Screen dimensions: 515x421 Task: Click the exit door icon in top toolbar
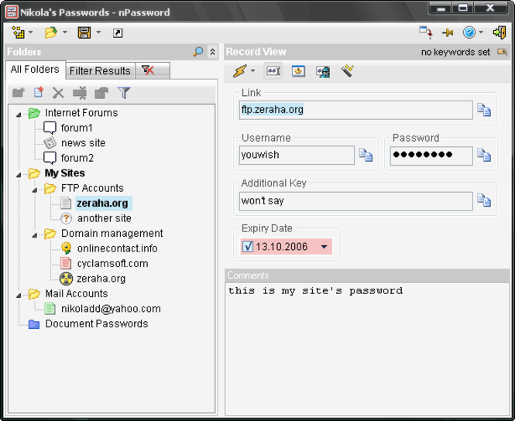(x=500, y=33)
